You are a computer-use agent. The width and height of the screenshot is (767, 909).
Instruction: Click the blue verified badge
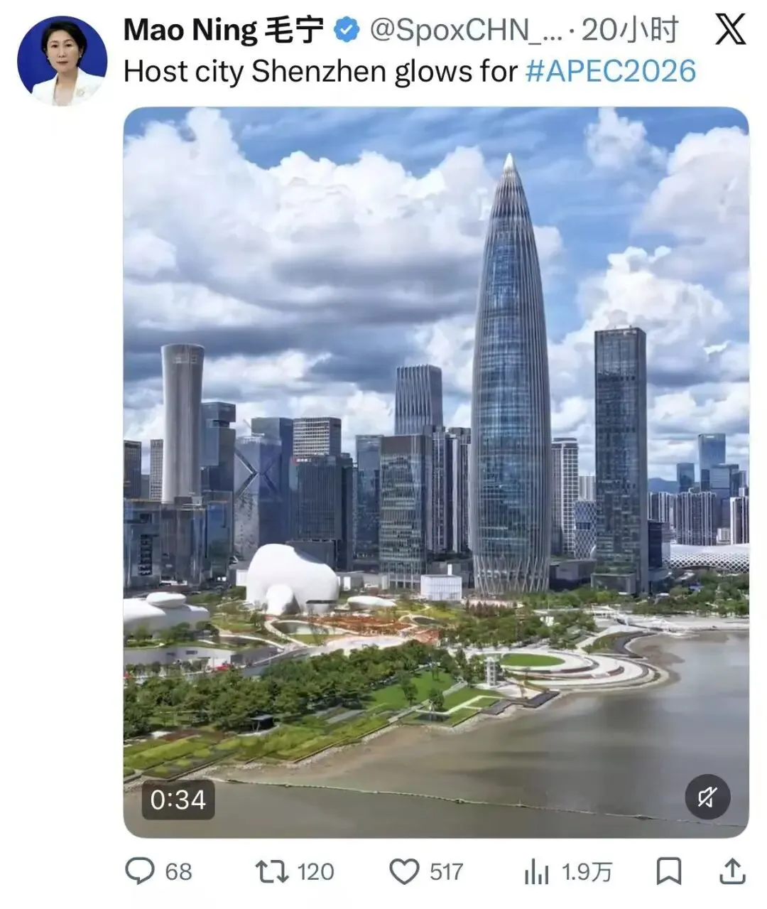(x=347, y=30)
